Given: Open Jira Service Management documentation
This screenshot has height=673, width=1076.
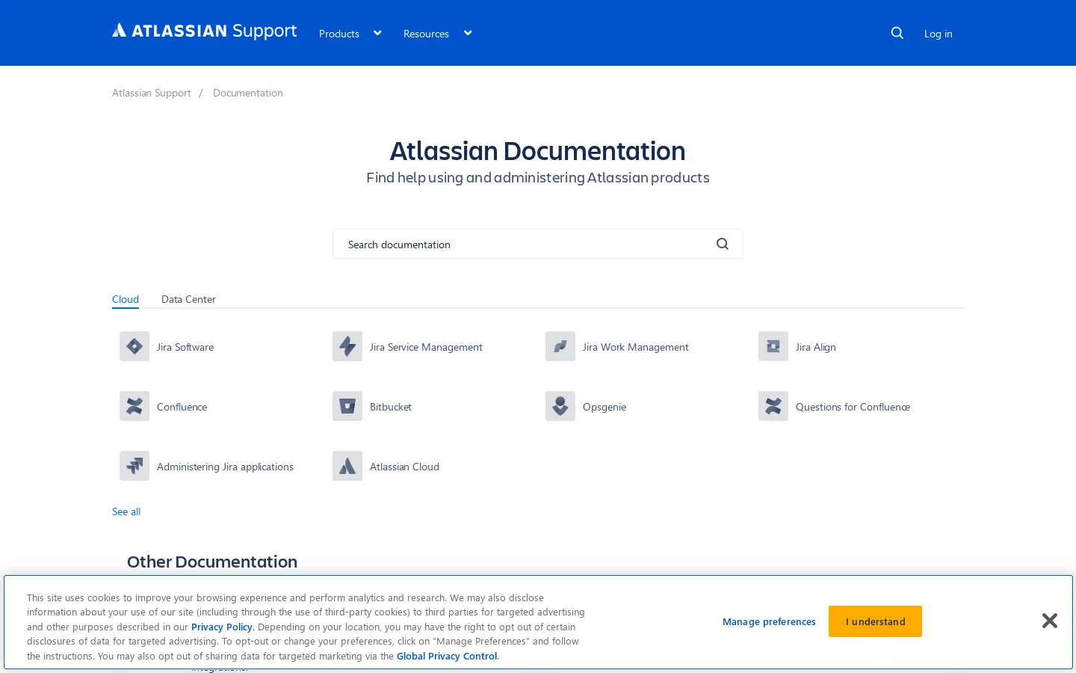Looking at the screenshot, I should pos(426,347).
